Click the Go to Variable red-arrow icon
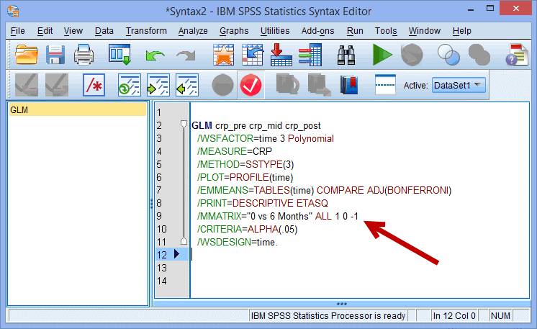Screen dimensions: 537x329 [281, 55]
